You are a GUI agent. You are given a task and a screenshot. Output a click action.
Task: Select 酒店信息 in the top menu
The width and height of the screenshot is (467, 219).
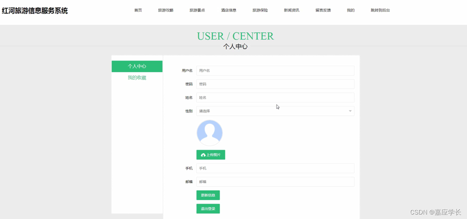pos(228,10)
